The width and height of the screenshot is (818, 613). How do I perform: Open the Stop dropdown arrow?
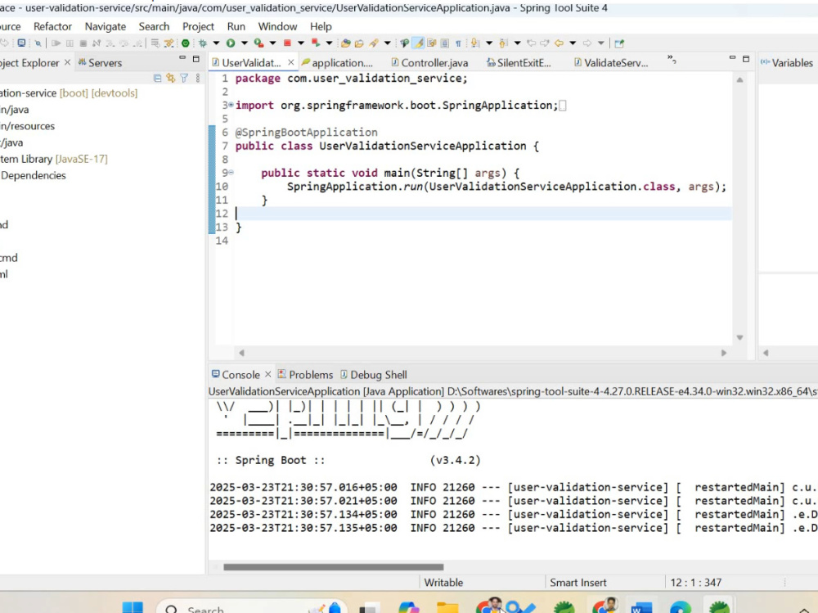click(301, 43)
